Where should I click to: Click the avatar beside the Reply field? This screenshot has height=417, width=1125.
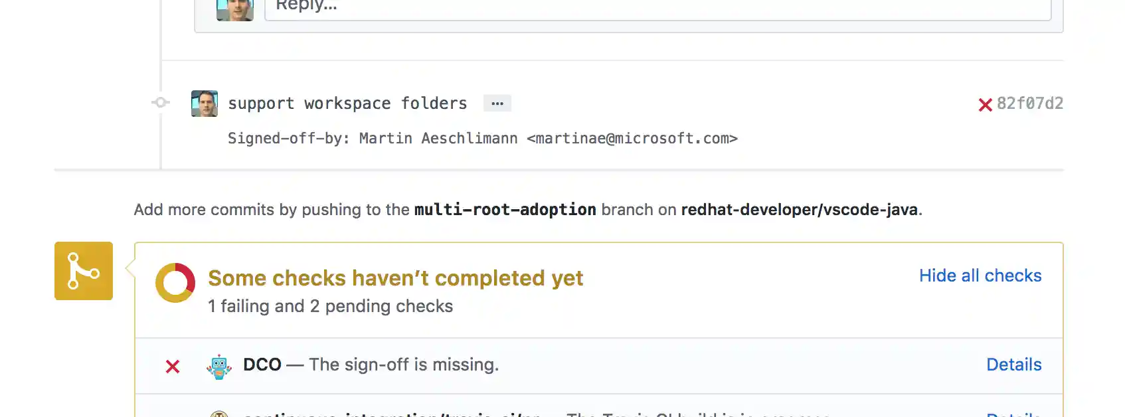(x=235, y=9)
